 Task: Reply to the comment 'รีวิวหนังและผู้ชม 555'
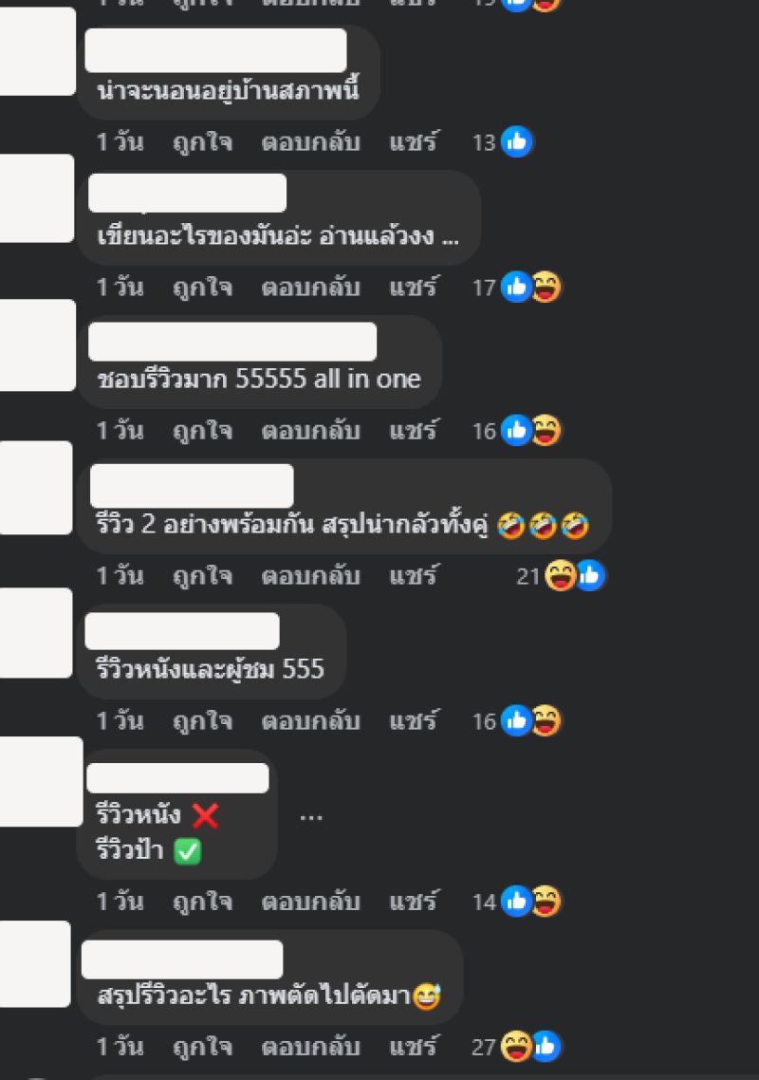[310, 721]
